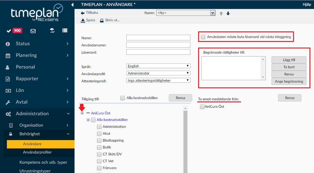Check the Akut checkbox
Viewport: 314px width, 173px height.
[x=99, y=133]
